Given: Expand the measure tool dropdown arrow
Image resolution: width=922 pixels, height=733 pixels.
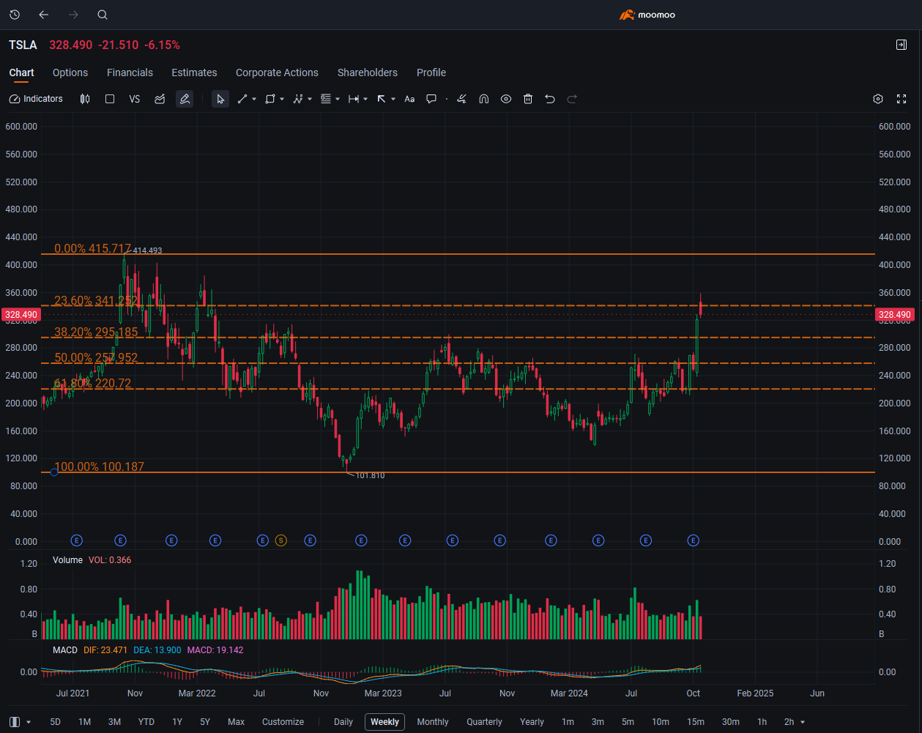Looking at the screenshot, I should click(x=365, y=99).
